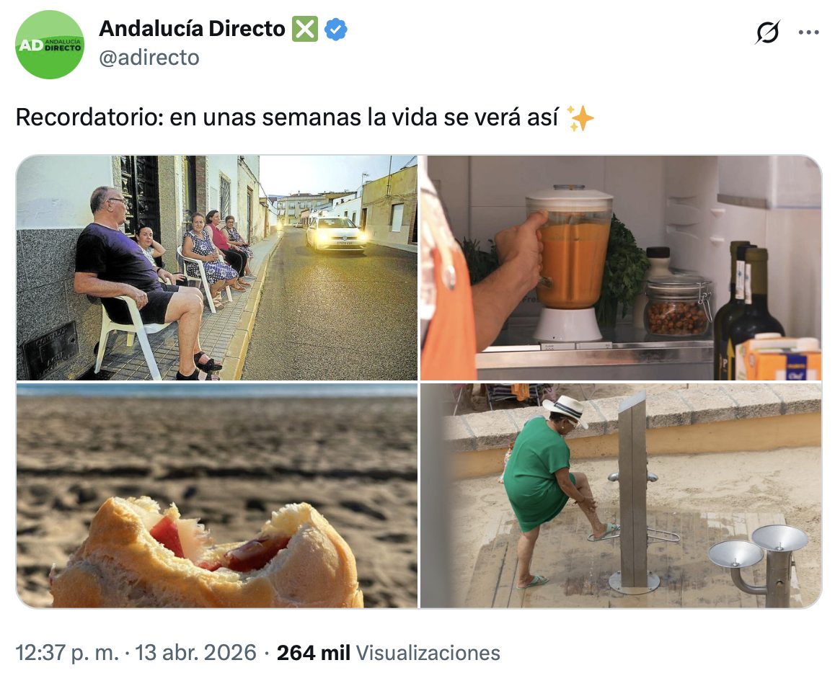Click the blue verified checkmark badge
The width and height of the screenshot is (835, 673).
tap(336, 30)
